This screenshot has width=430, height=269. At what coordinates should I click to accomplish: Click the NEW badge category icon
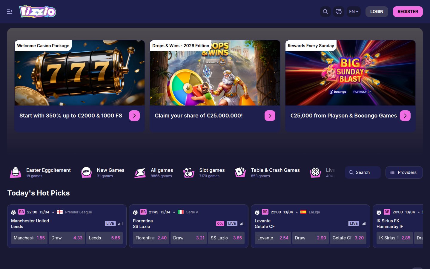click(x=86, y=172)
